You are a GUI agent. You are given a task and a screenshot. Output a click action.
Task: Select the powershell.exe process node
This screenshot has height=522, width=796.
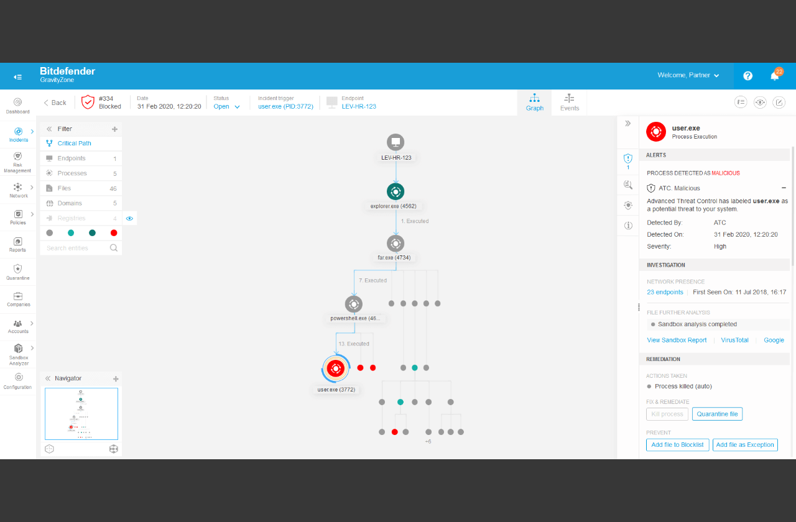coord(354,304)
